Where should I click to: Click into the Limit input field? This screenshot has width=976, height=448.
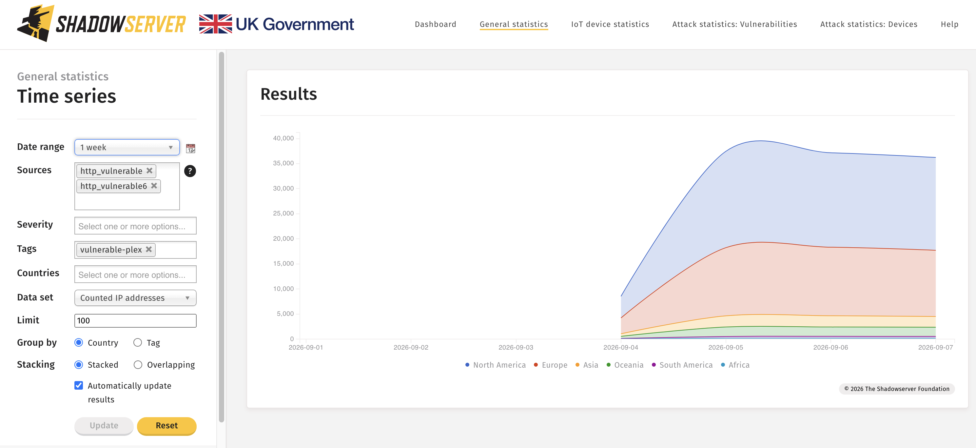(x=135, y=321)
